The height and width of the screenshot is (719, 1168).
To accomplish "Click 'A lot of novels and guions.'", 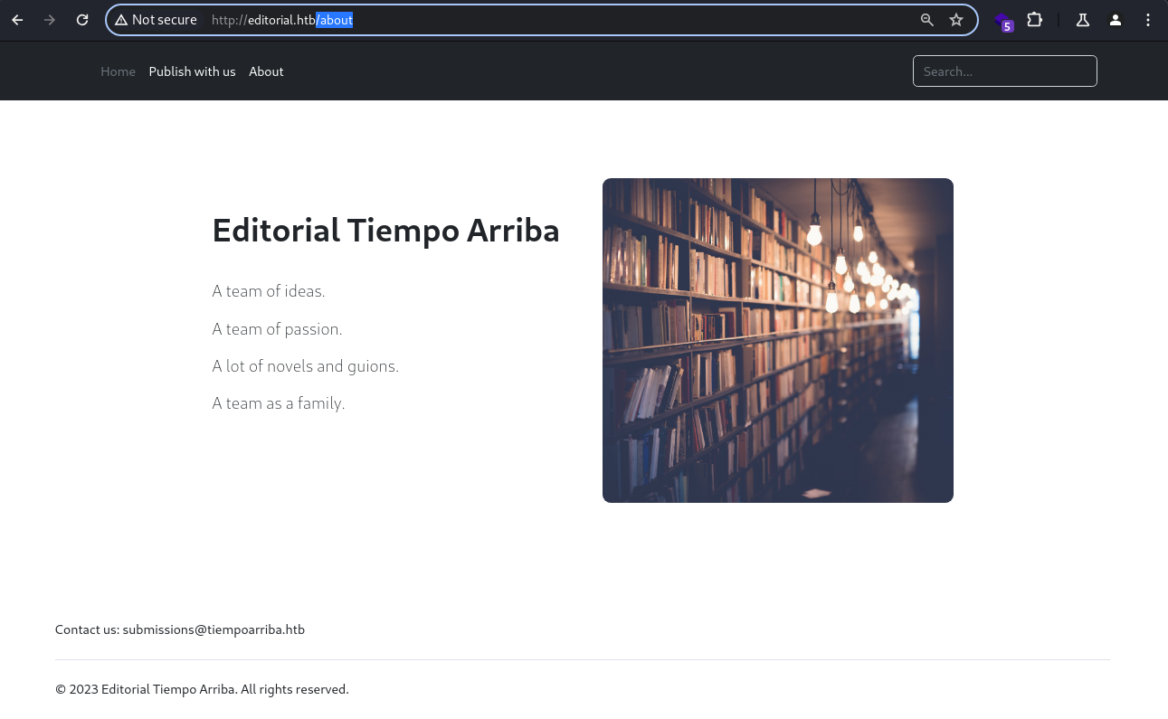I will (x=305, y=366).
